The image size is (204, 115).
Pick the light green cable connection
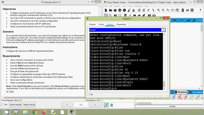192,97
